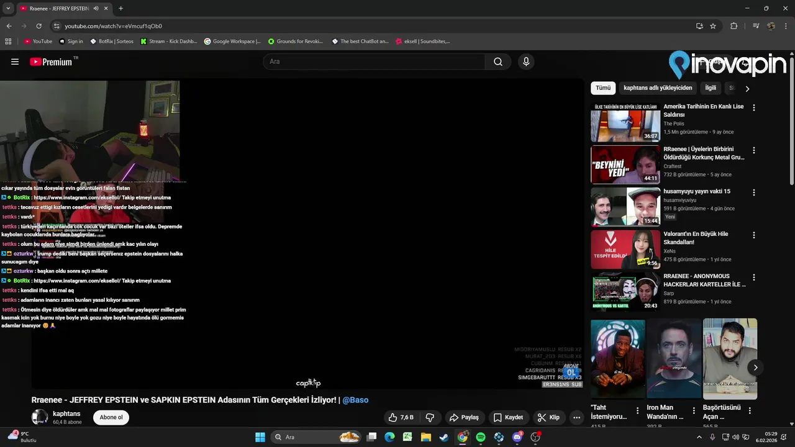Viewport: 795px width, 447px height.
Task: Show hidden system tray icons
Action: pyautogui.click(x=699, y=437)
